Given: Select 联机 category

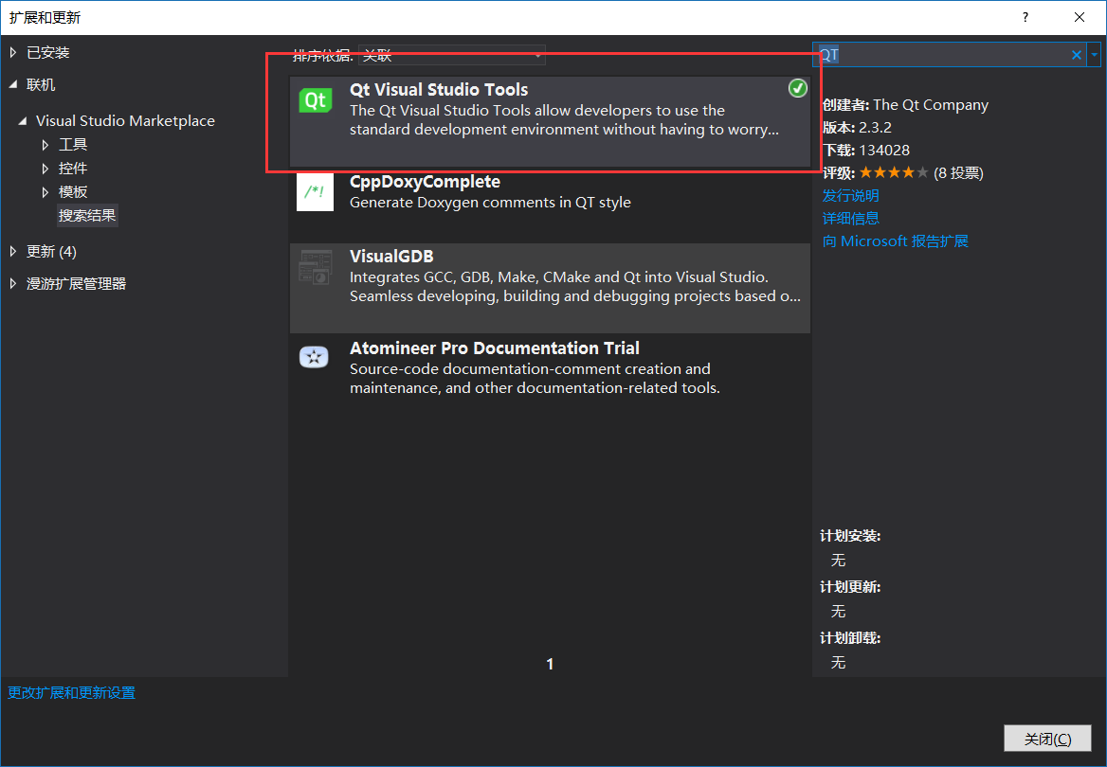Looking at the screenshot, I should coord(41,84).
